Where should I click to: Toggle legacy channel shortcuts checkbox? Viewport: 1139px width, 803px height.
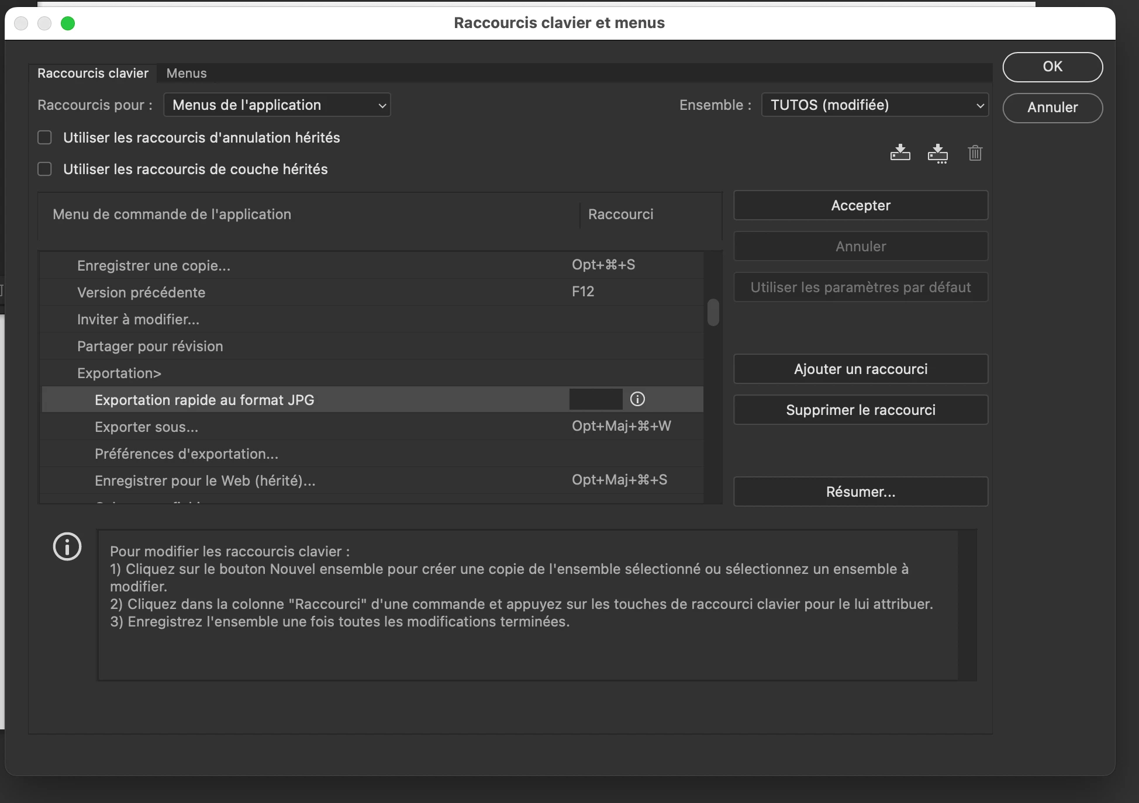point(45,169)
